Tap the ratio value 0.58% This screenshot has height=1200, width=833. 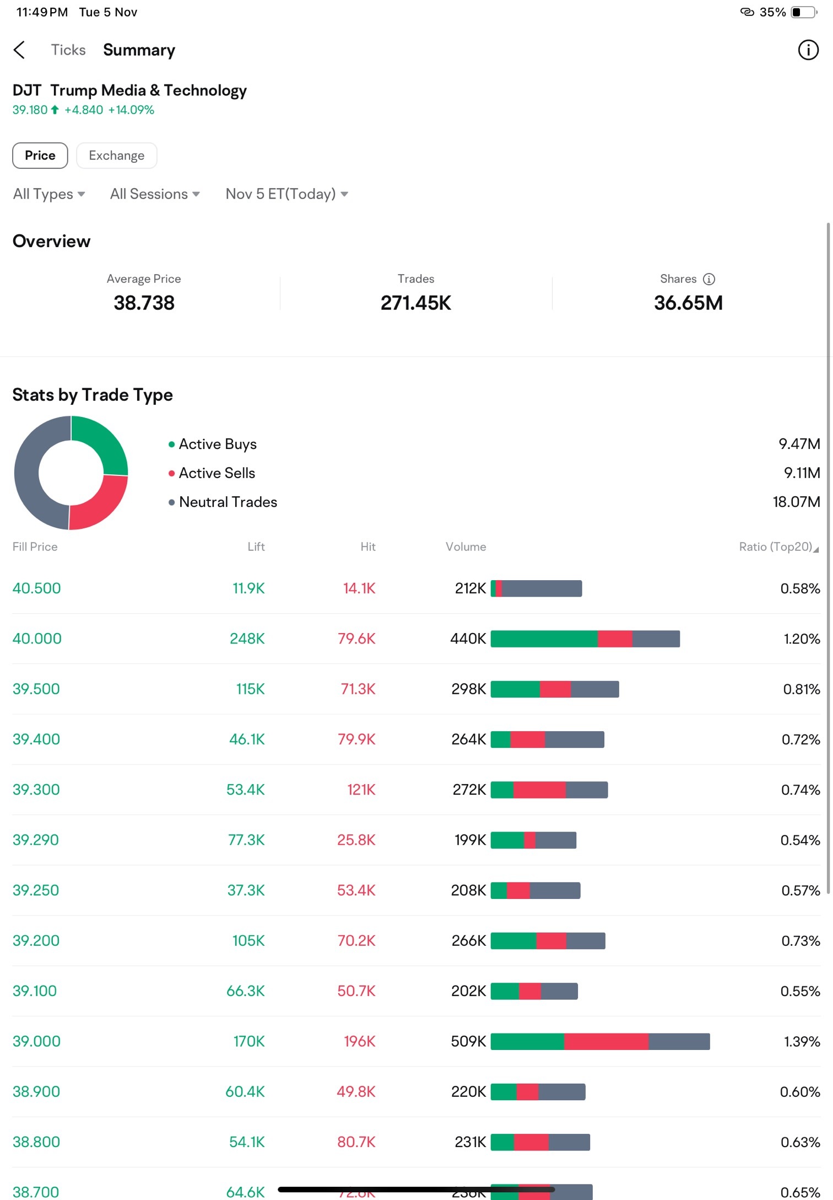click(x=800, y=588)
